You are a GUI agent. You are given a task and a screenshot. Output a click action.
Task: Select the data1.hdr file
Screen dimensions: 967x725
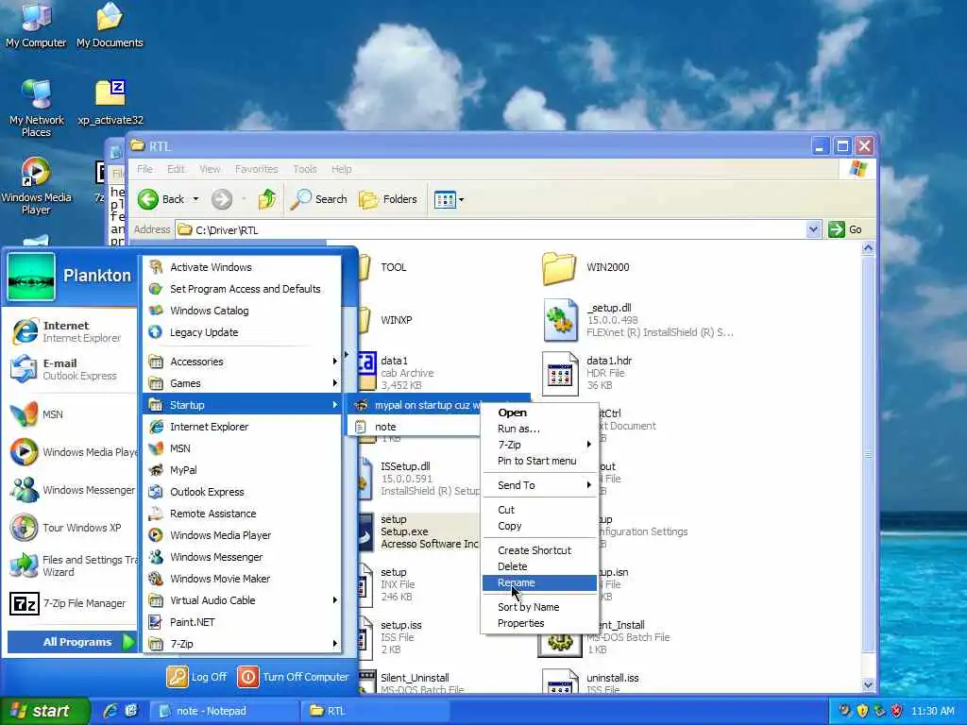pos(587,373)
